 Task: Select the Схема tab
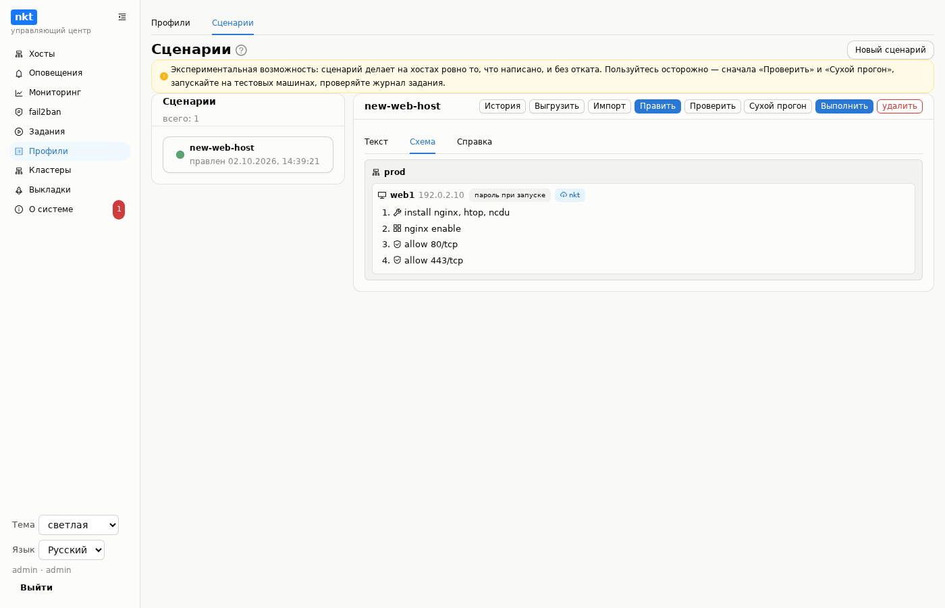423,142
